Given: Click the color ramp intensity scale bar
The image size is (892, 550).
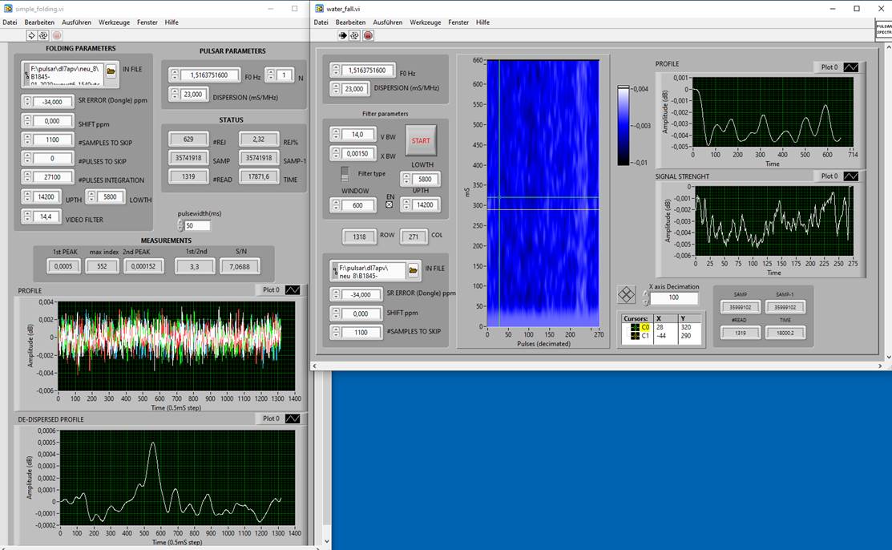Looking at the screenshot, I should (x=624, y=127).
